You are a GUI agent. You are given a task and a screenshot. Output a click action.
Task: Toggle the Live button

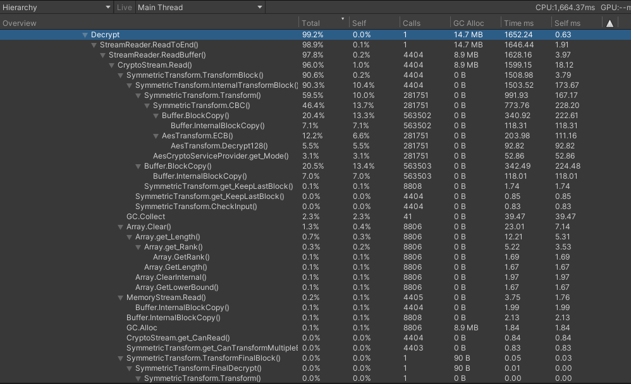pyautogui.click(x=125, y=7)
